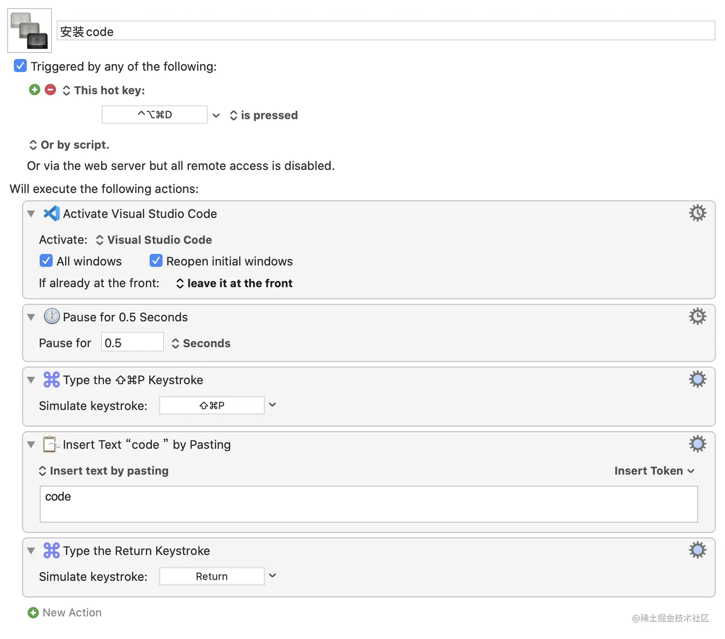Screen dimensions: 725x639
Task: Open the Insert Token menu
Action: (x=655, y=471)
